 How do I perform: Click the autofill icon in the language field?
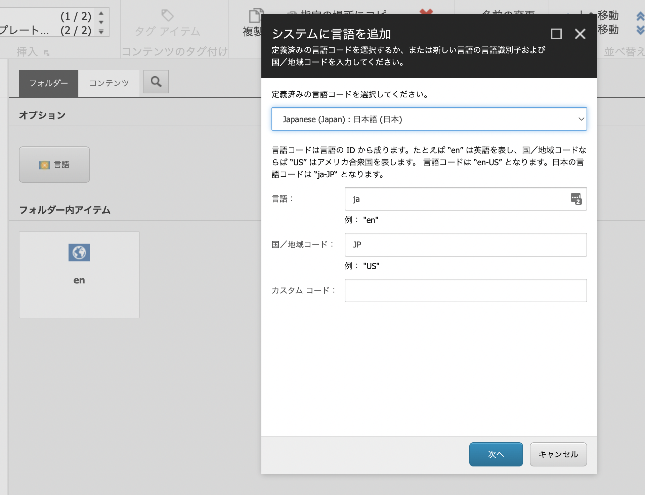tap(576, 198)
